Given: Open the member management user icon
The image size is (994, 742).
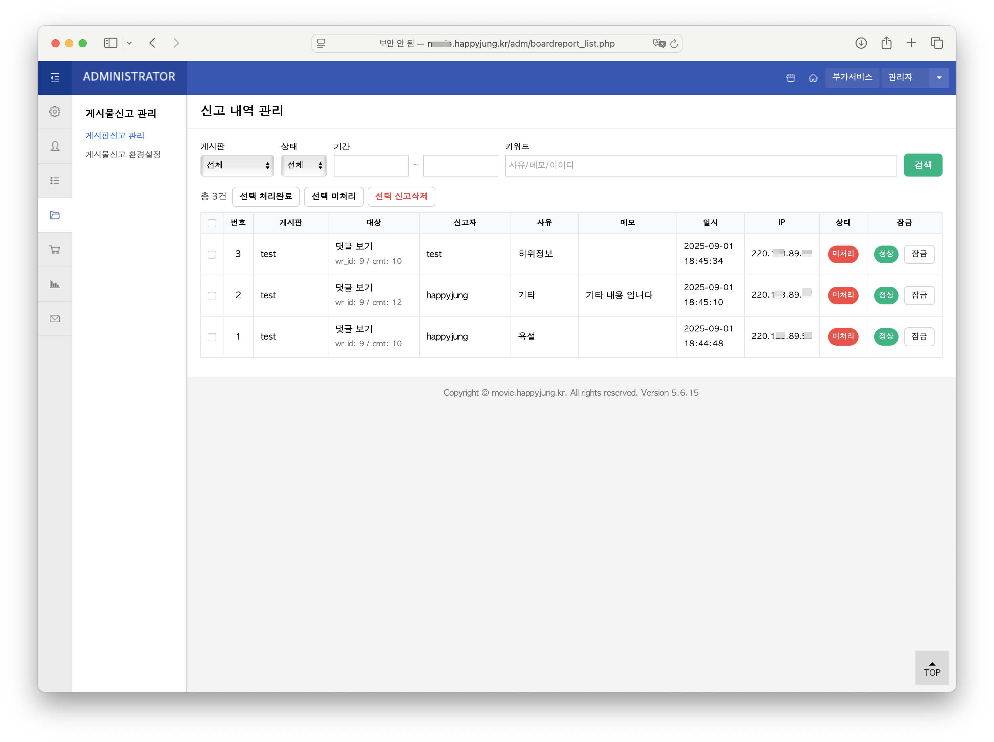Looking at the screenshot, I should 55,146.
